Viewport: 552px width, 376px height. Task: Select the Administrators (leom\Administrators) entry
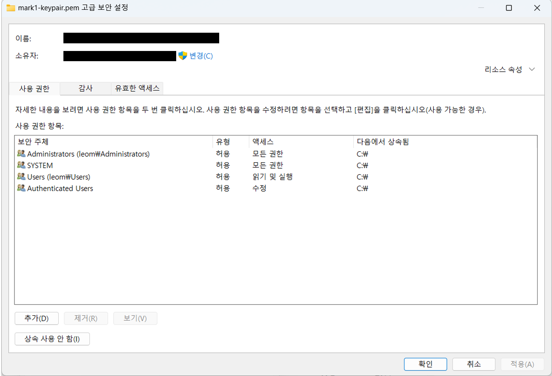coord(276,154)
